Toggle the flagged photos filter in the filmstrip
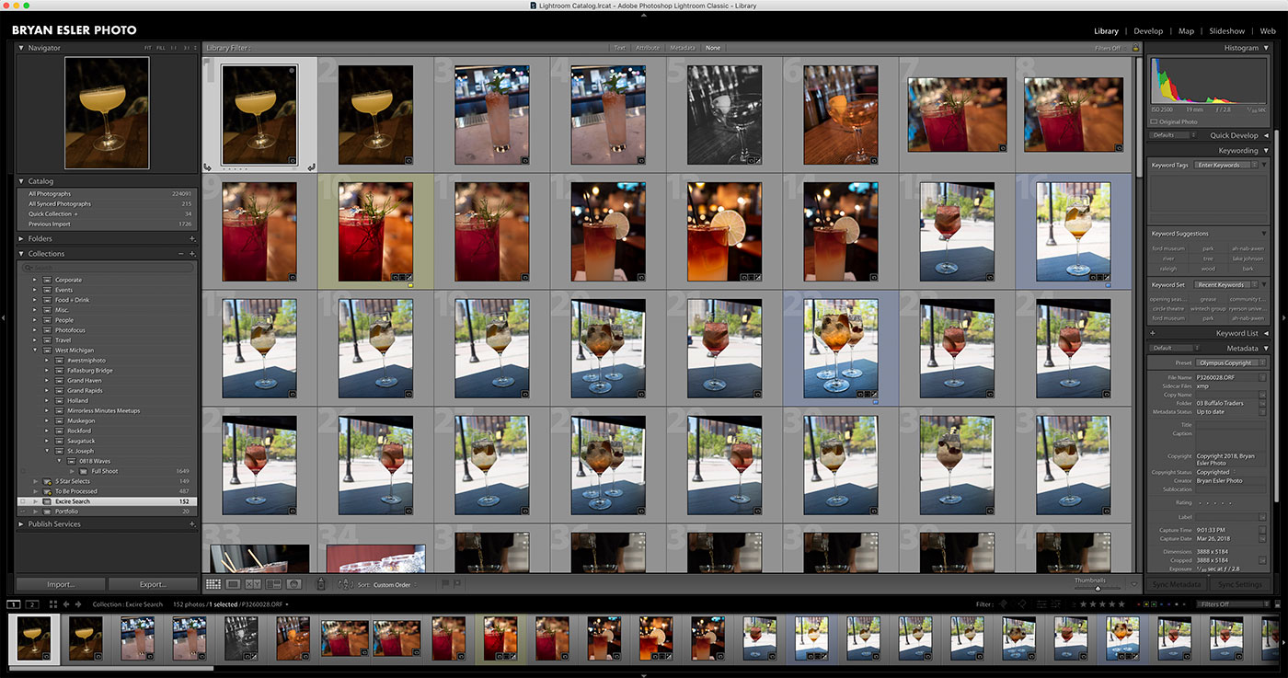 click(x=1003, y=604)
